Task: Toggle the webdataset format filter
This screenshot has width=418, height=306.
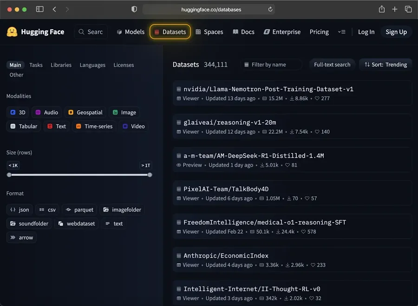Action: 77,223
